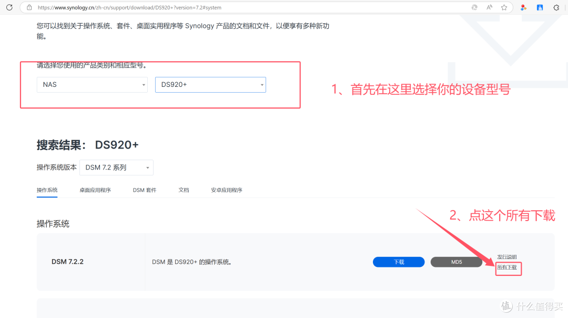Open the Google account extension icon
This screenshot has height=318, width=568.
(523, 7)
